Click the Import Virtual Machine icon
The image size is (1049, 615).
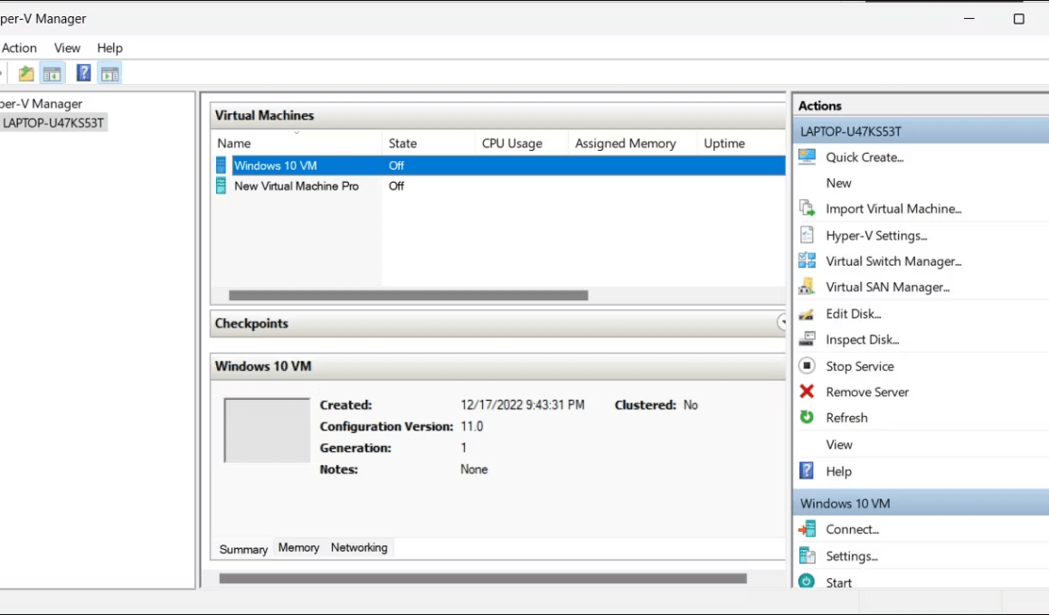807,208
